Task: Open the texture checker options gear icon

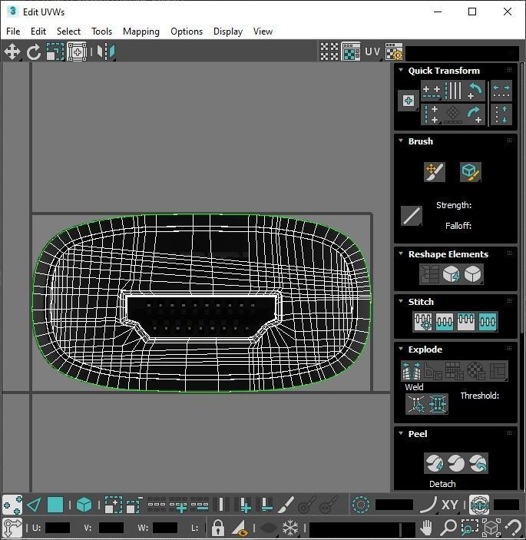Action: click(x=394, y=52)
